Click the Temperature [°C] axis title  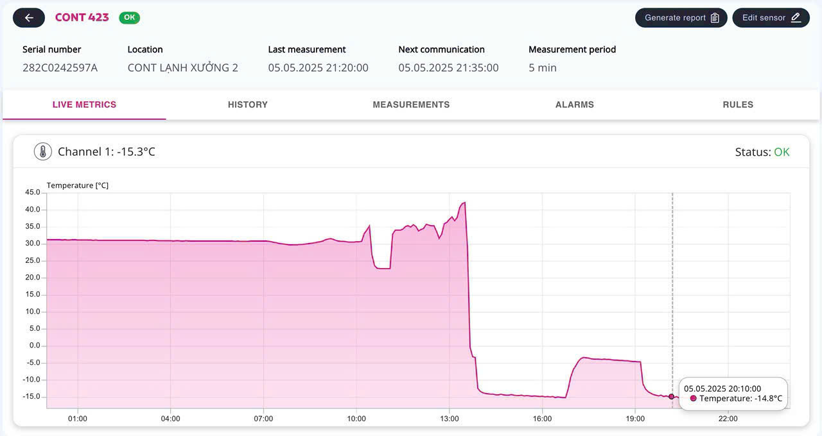pyautogui.click(x=78, y=185)
